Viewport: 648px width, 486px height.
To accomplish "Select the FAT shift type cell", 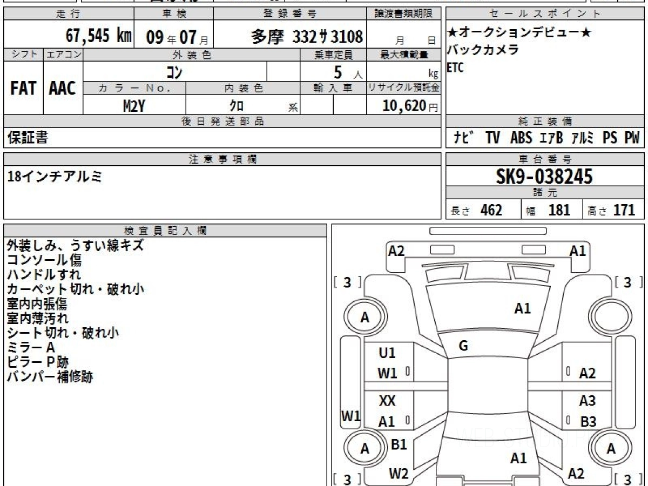I will 23,89.
